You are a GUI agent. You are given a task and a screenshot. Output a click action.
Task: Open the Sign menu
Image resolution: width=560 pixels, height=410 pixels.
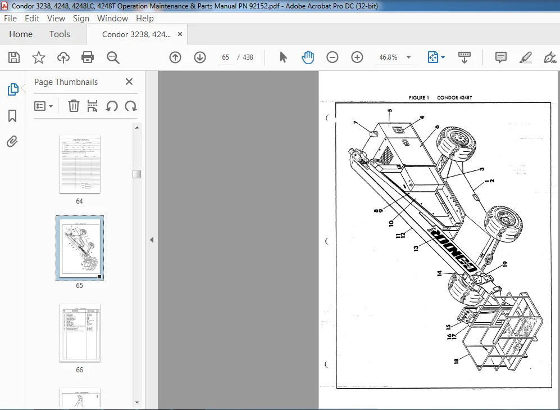click(x=81, y=18)
